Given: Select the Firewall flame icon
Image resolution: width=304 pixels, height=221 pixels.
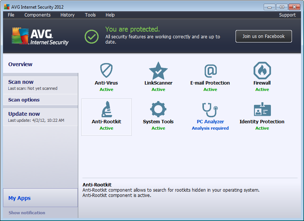Looking at the screenshot, I should pyautogui.click(x=262, y=71).
